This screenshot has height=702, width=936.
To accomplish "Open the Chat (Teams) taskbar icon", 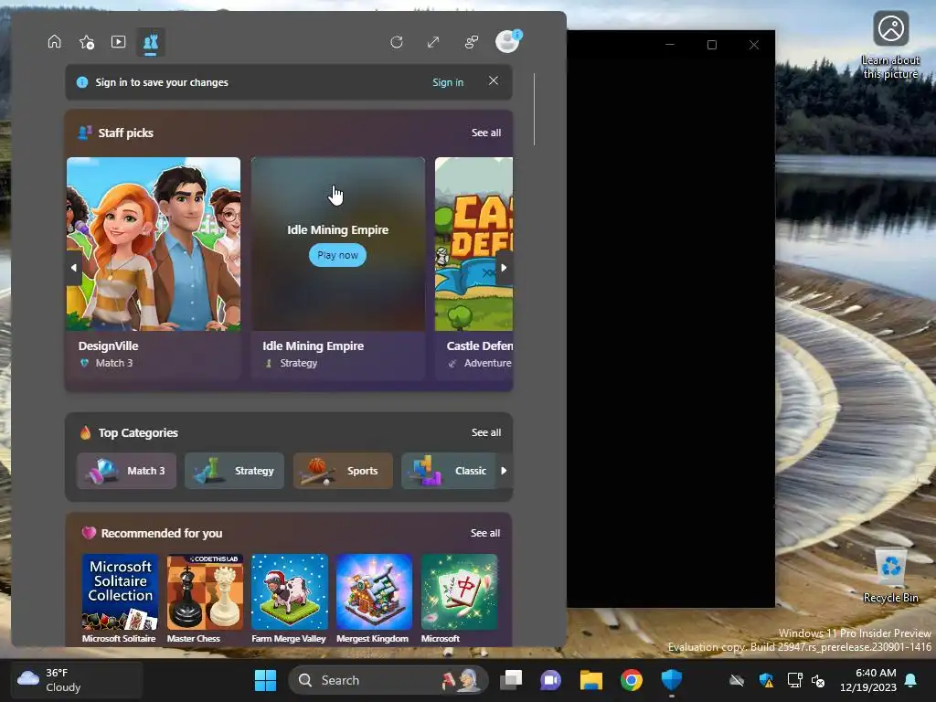I will coord(550,680).
